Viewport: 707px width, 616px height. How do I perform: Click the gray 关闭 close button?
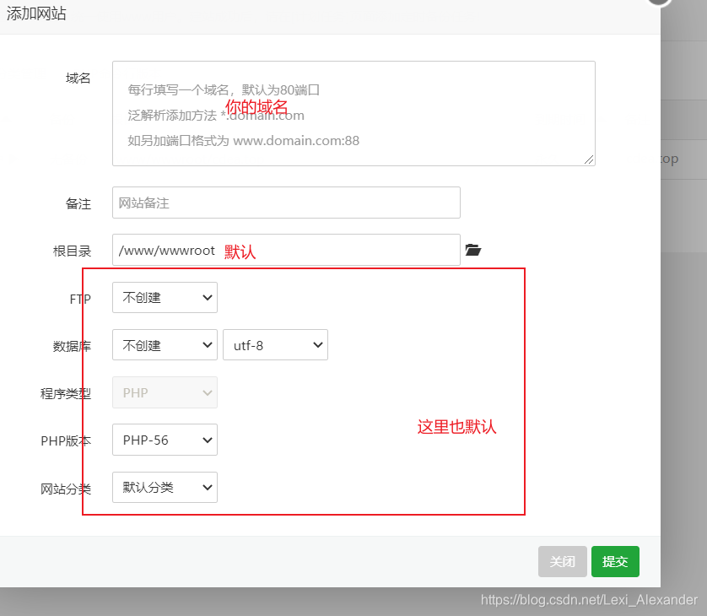pyautogui.click(x=562, y=561)
